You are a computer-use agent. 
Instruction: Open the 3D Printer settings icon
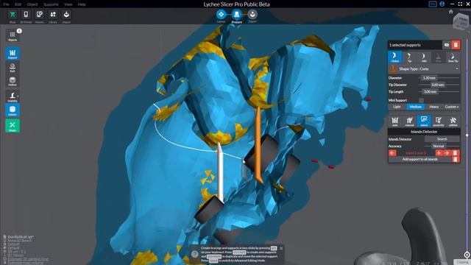pyautogui.click(x=26, y=15)
